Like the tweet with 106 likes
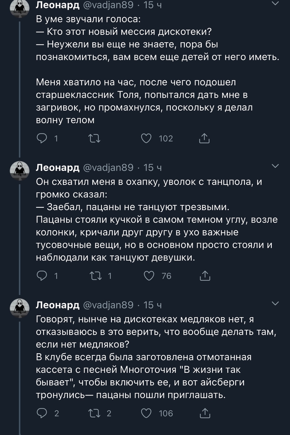 [x=146, y=413]
